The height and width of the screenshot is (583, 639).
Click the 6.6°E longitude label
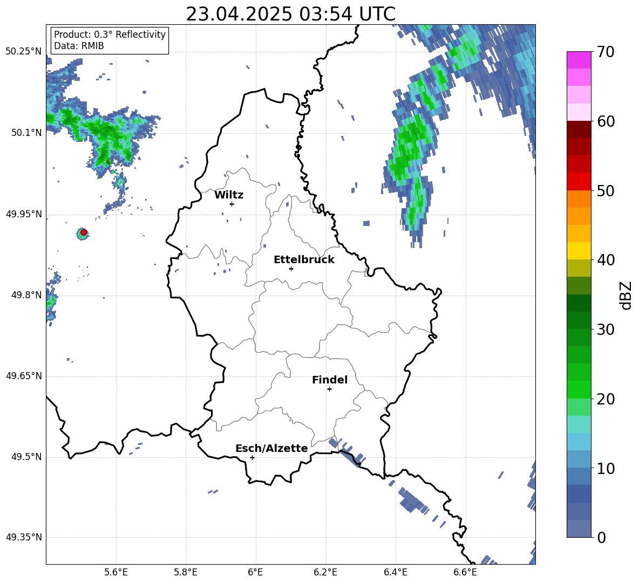(x=465, y=572)
